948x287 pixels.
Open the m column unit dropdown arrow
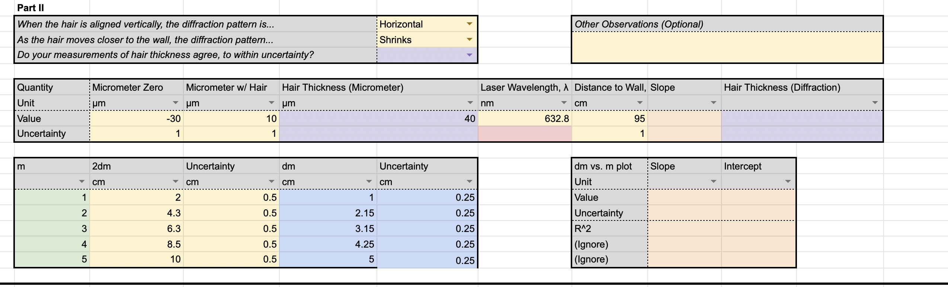(82, 182)
